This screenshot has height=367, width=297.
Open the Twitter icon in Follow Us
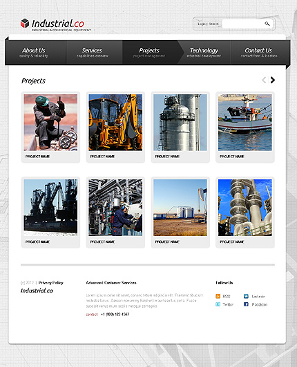click(218, 304)
